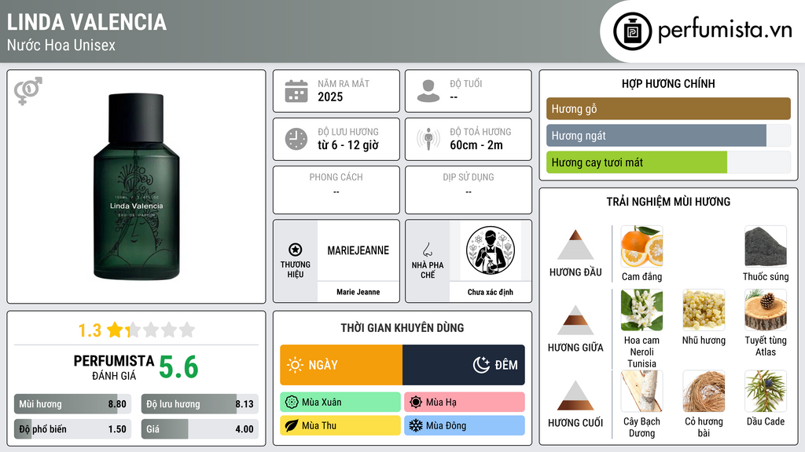The image size is (805, 452).
Task: Click the calendar icon next to Năm ra mắt
Action: click(296, 91)
